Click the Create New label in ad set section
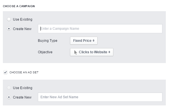Screen dimensions: 169x108 (22, 97)
